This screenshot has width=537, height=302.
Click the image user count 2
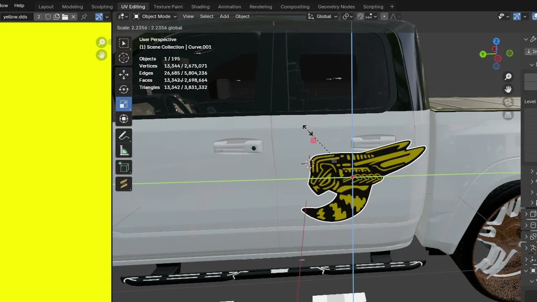(x=39, y=17)
